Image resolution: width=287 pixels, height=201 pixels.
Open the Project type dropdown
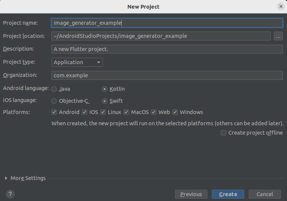77,62
